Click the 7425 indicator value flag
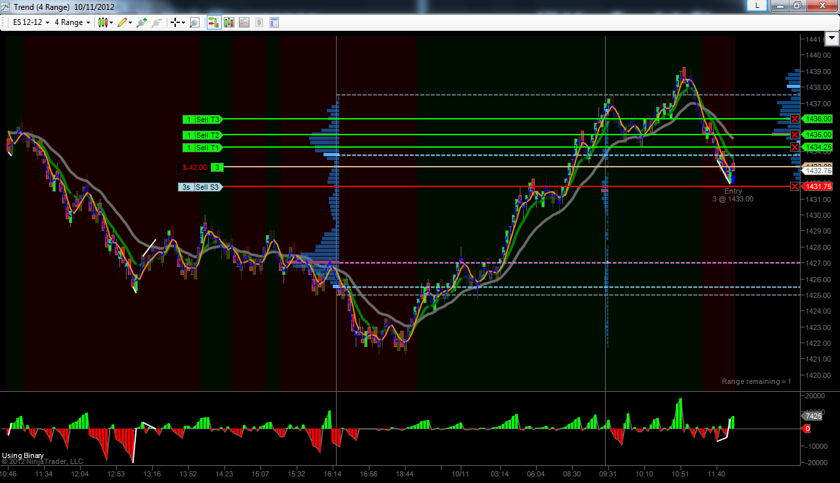 point(812,416)
